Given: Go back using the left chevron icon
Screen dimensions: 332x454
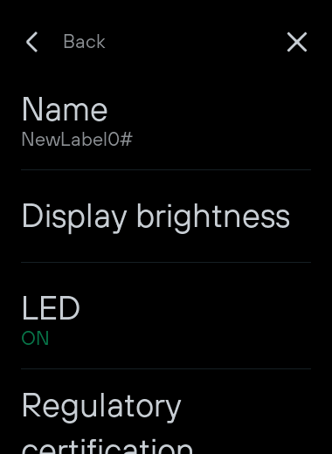Looking at the screenshot, I should [x=31, y=42].
